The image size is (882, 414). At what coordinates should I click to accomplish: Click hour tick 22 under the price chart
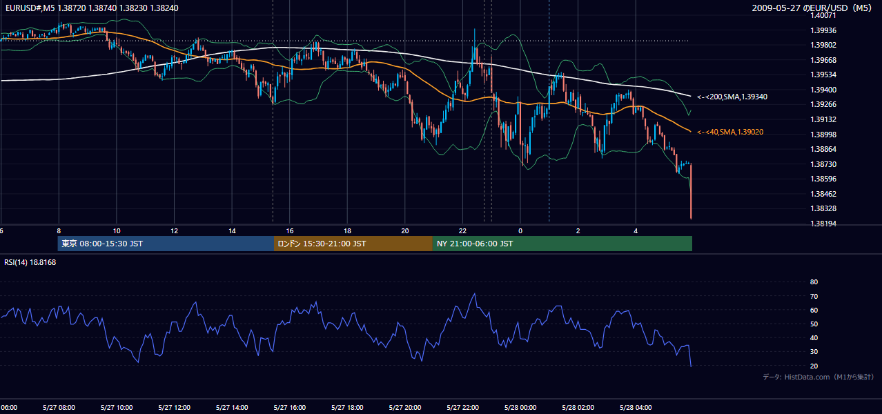462,231
